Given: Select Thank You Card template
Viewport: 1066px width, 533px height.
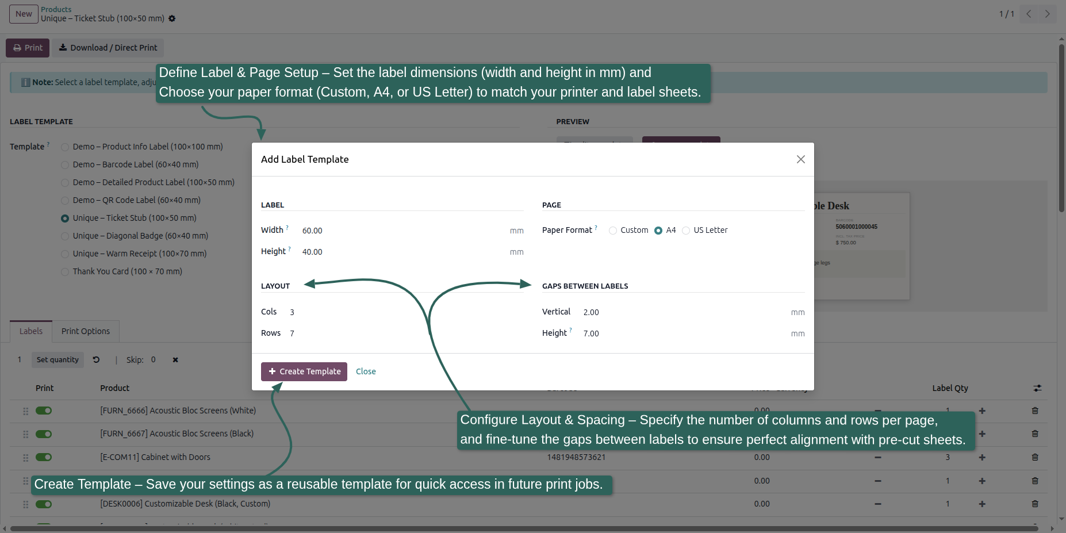Looking at the screenshot, I should (x=65, y=272).
